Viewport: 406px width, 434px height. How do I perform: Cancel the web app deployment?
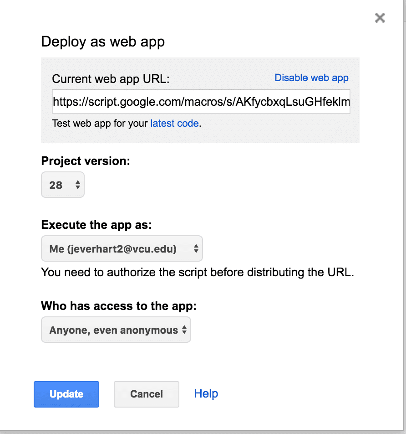coord(146,394)
